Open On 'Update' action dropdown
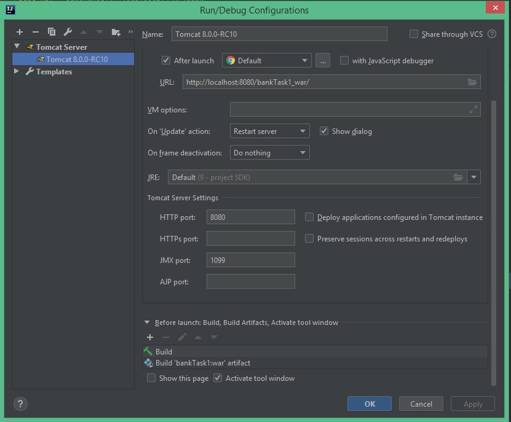 [269, 131]
